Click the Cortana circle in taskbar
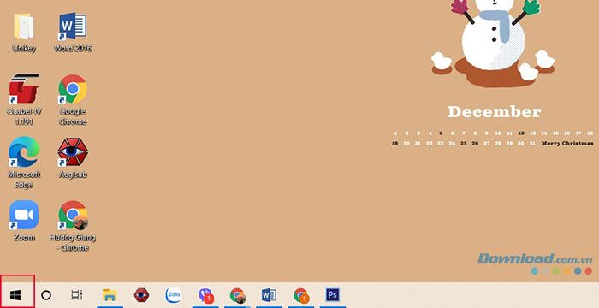599x308 pixels. click(x=46, y=295)
